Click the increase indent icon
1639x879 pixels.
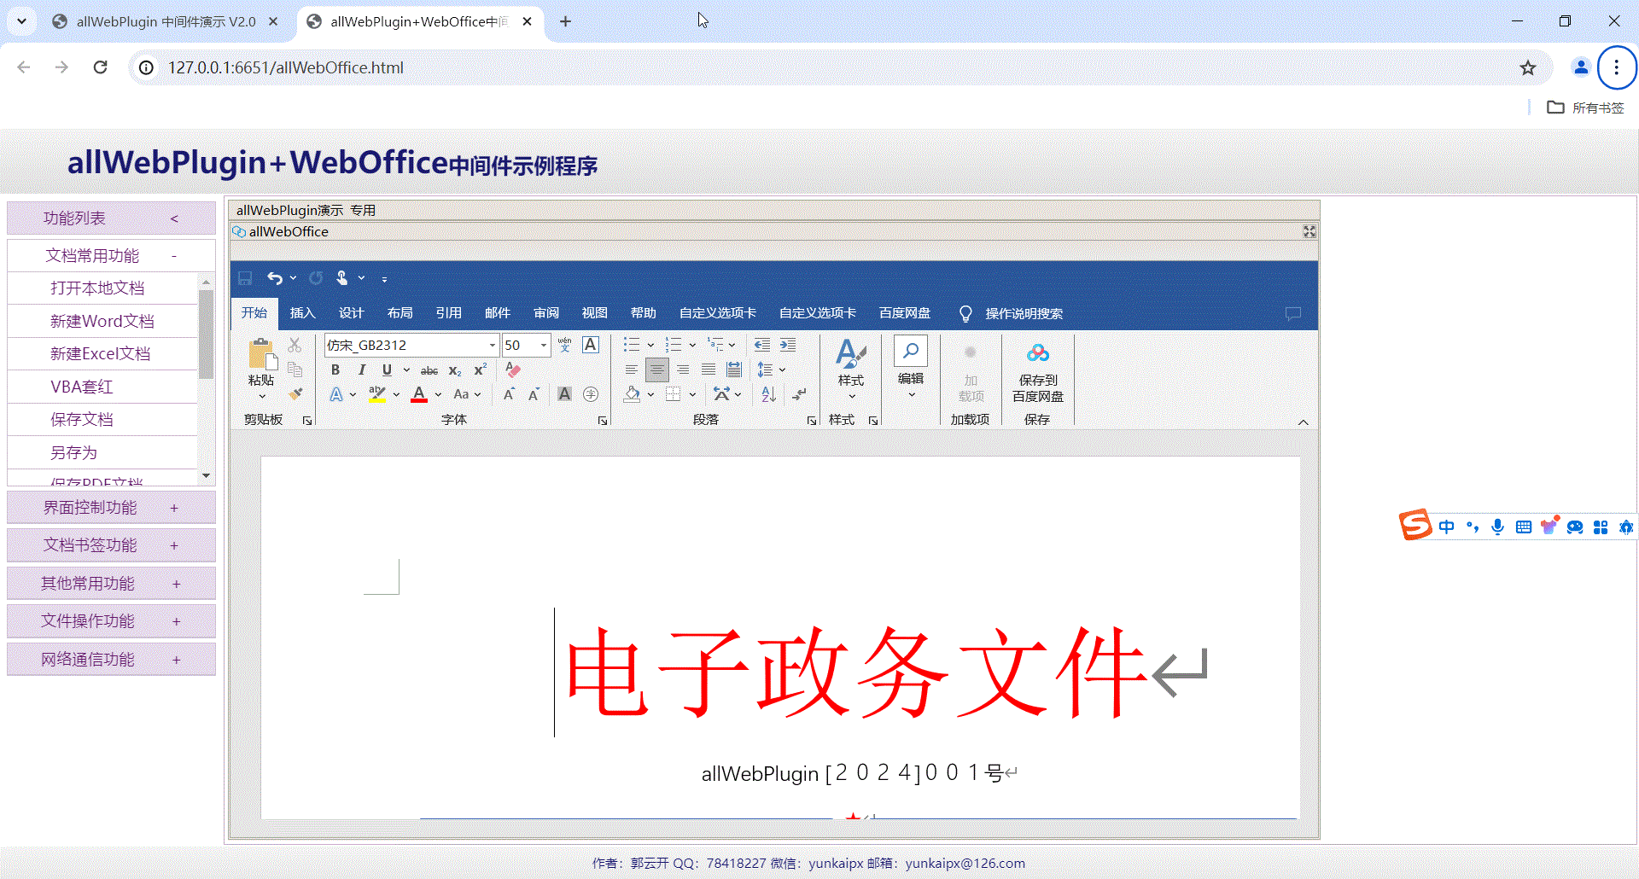pyautogui.click(x=787, y=345)
